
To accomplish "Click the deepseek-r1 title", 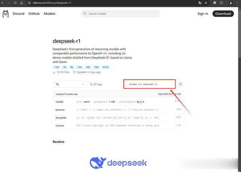I will (x=67, y=41).
